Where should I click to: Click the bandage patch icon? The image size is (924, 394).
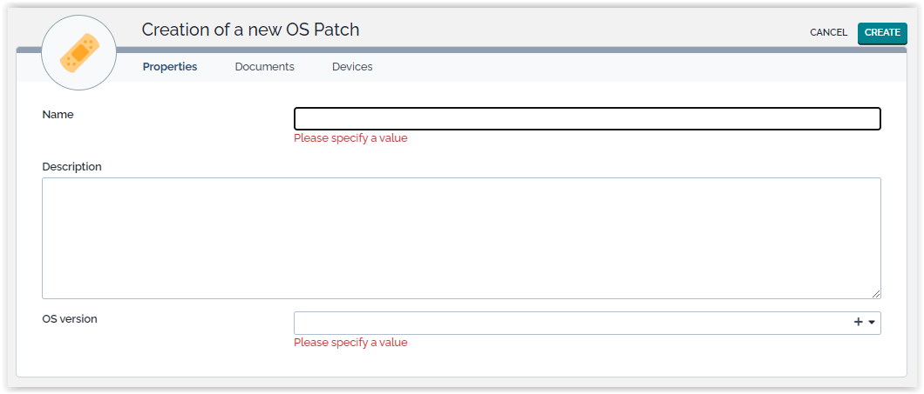(79, 53)
